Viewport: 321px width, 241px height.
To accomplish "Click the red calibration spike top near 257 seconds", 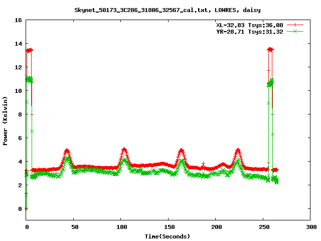I will coord(270,49).
